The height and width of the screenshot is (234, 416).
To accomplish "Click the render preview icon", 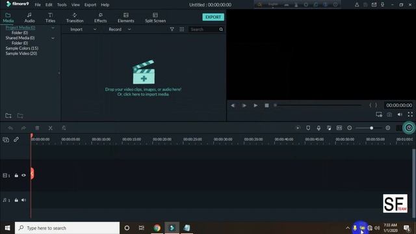I will [298, 128].
